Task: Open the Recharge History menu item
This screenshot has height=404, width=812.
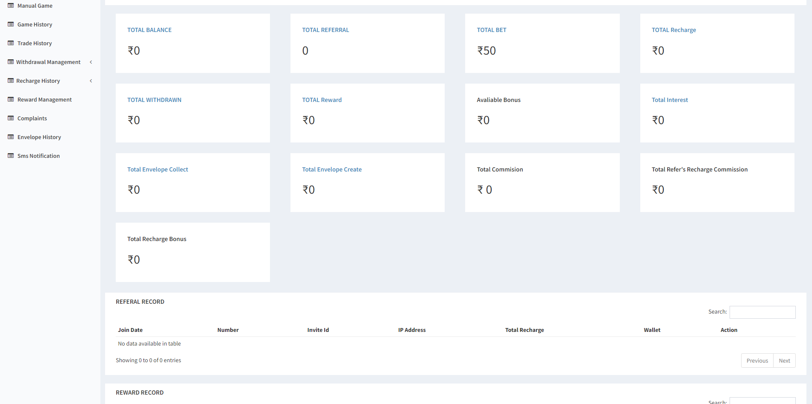Action: 38,81
